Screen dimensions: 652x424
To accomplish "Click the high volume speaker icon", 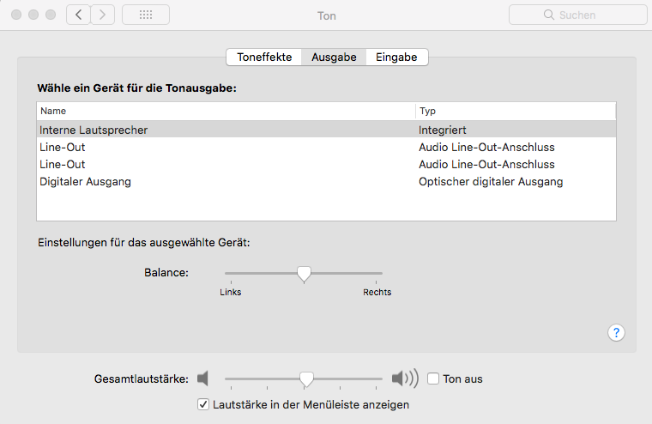I will [x=404, y=379].
